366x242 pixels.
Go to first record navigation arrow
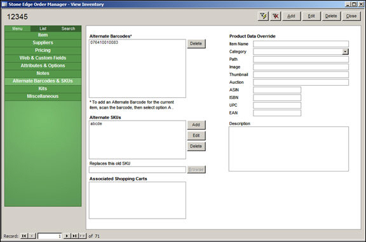[24, 236]
